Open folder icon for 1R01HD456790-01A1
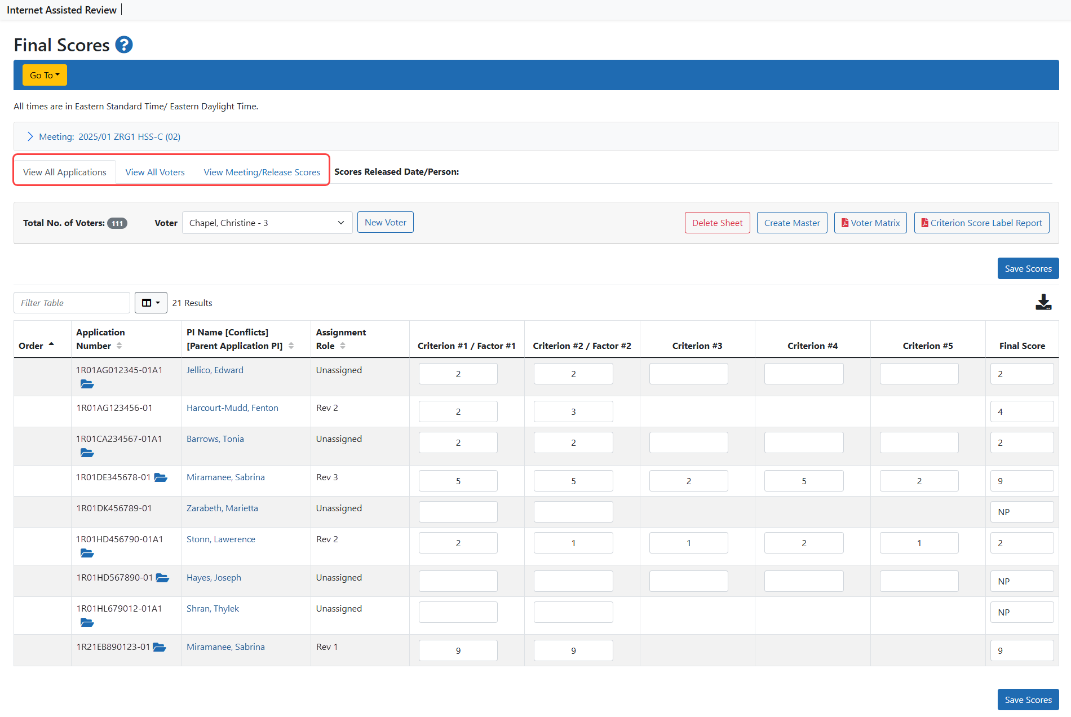Image resolution: width=1071 pixels, height=717 pixels. (x=87, y=554)
